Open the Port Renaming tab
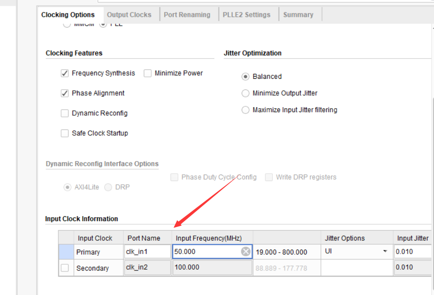The image size is (434, 295). point(187,14)
